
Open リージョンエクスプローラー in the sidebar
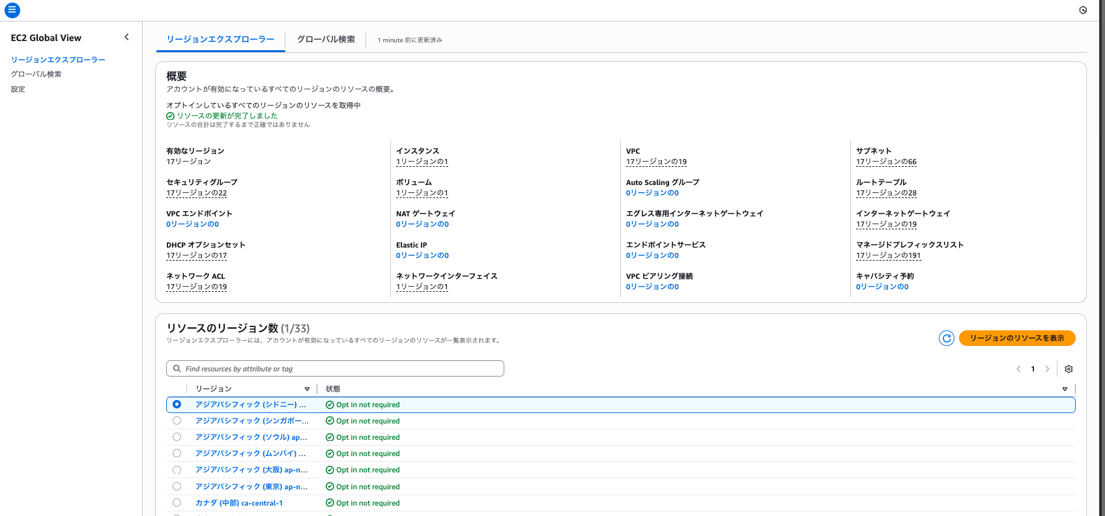[x=58, y=59]
